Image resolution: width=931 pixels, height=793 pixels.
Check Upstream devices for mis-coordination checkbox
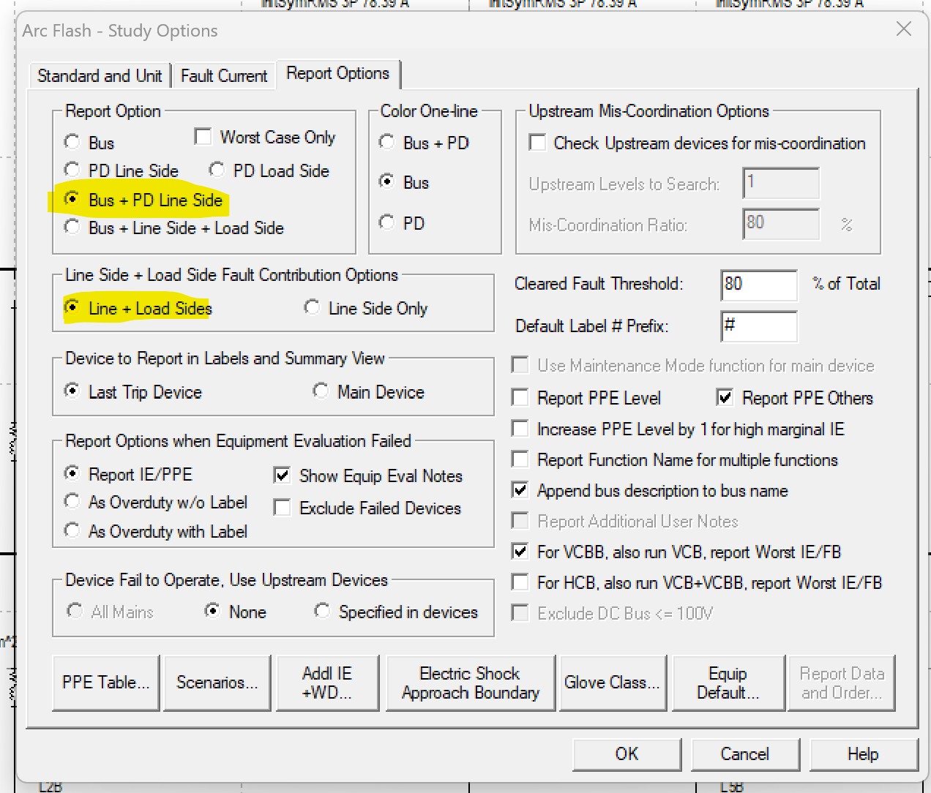(538, 143)
